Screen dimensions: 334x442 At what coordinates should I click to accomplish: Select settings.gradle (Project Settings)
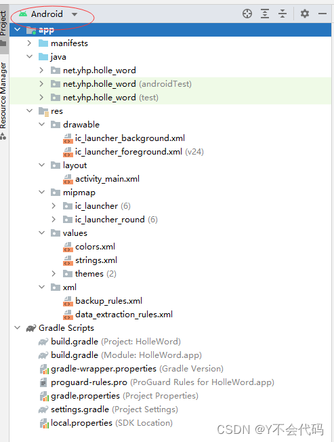114,409
